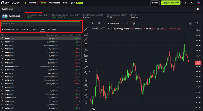Collapse the market panel side arrow
This screenshot has width=203, height=111.
[90, 71]
